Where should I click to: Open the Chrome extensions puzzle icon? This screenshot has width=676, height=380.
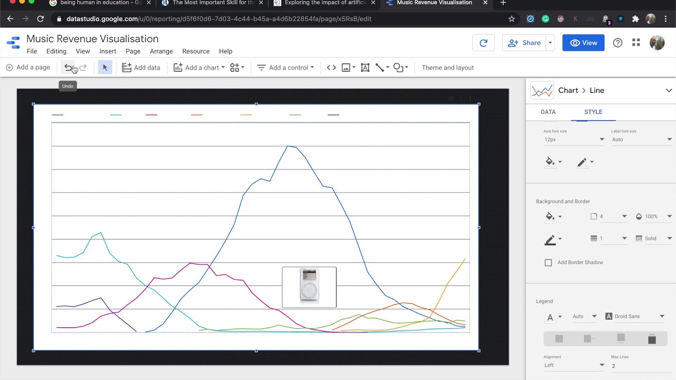635,19
